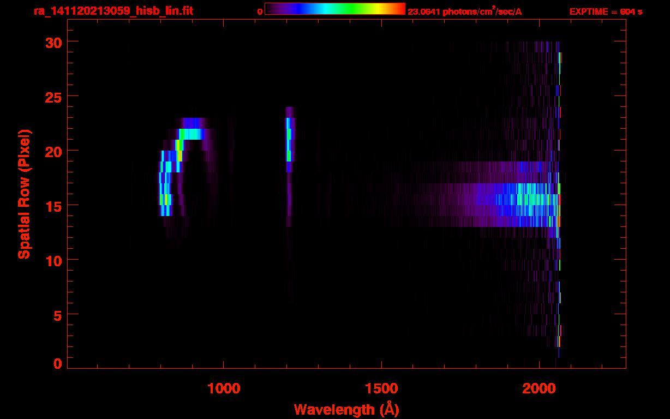The width and height of the screenshot is (670, 419).
Task: Click the colorbar minimum label 0
Action: pyautogui.click(x=260, y=11)
